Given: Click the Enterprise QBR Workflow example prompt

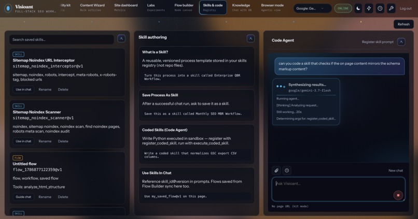Looking at the screenshot, I should pos(197,77).
